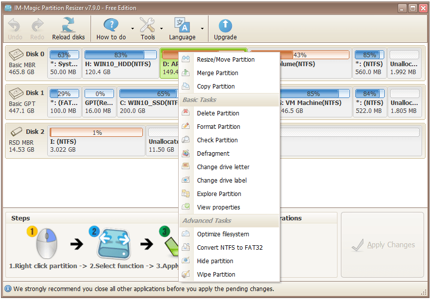Choose Copy Partition menu entry

point(229,86)
